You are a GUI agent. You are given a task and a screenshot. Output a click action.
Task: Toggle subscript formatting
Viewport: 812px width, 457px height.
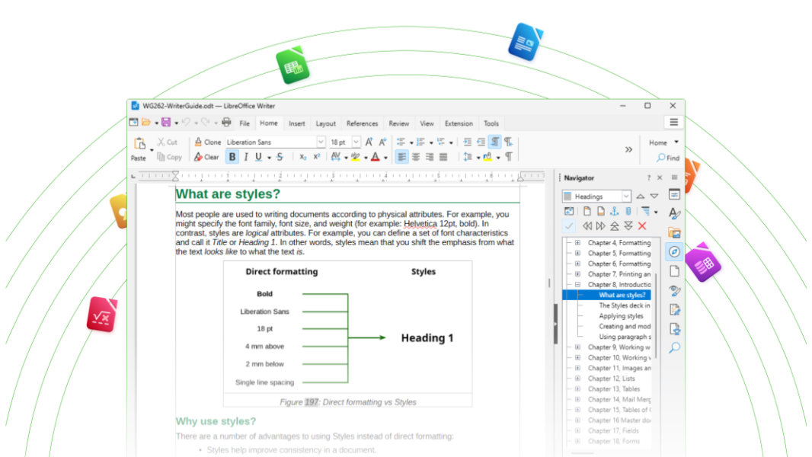pyautogui.click(x=303, y=157)
